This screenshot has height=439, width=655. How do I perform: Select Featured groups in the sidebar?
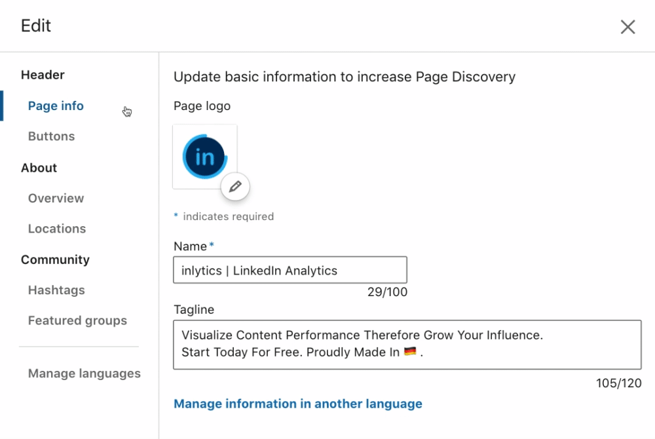(x=77, y=321)
